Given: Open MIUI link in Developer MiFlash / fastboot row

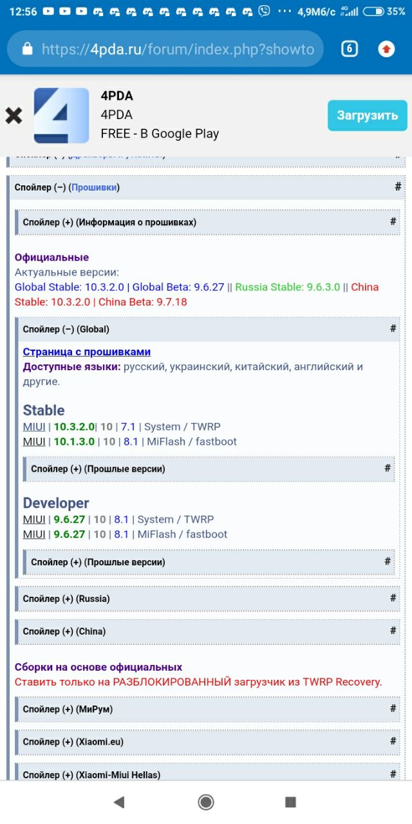Looking at the screenshot, I should coord(34,534).
